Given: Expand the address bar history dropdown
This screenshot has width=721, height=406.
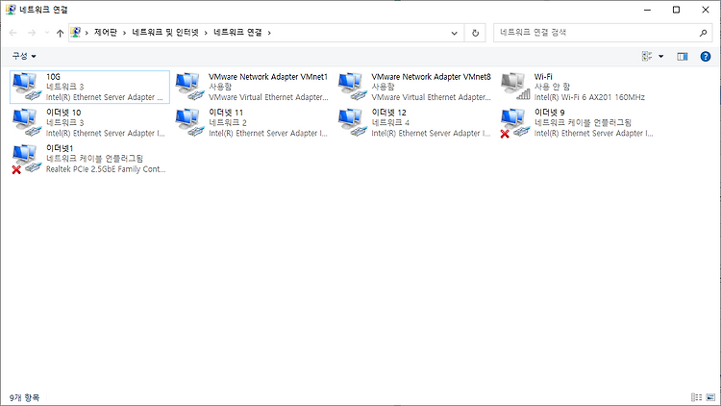Looking at the screenshot, I should tap(455, 33).
